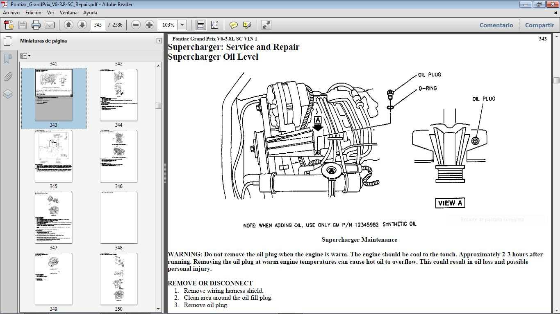
Task: Open the Comentario pane
Action: click(x=496, y=25)
